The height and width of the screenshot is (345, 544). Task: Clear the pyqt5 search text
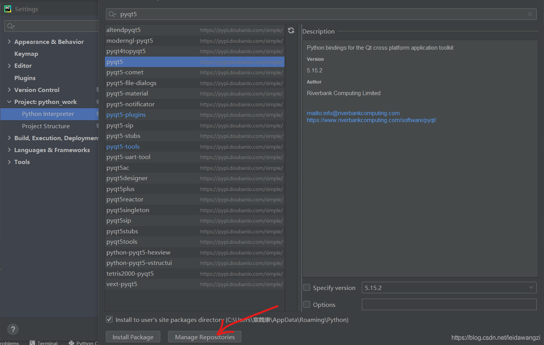[x=530, y=14]
